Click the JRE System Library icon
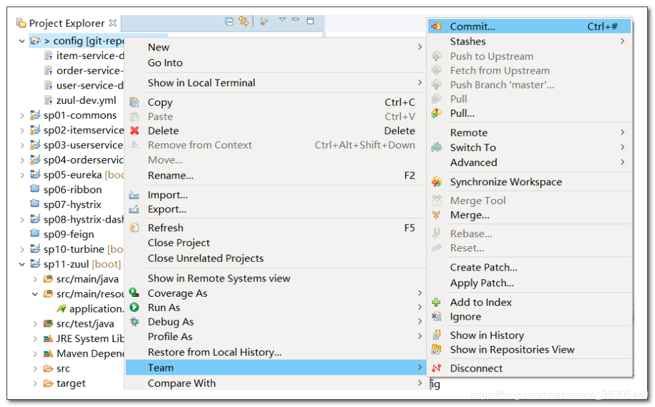The height and width of the screenshot is (407, 655). [x=49, y=339]
